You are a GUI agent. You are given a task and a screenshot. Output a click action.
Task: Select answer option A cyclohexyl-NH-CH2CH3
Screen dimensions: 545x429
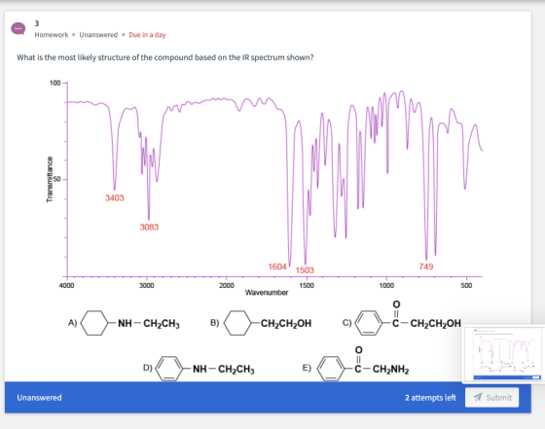[x=125, y=323]
